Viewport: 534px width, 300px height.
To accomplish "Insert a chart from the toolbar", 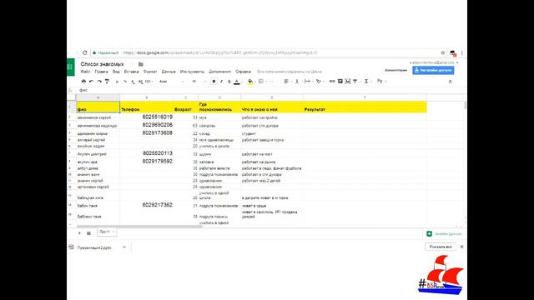I will pyautogui.click(x=348, y=82).
